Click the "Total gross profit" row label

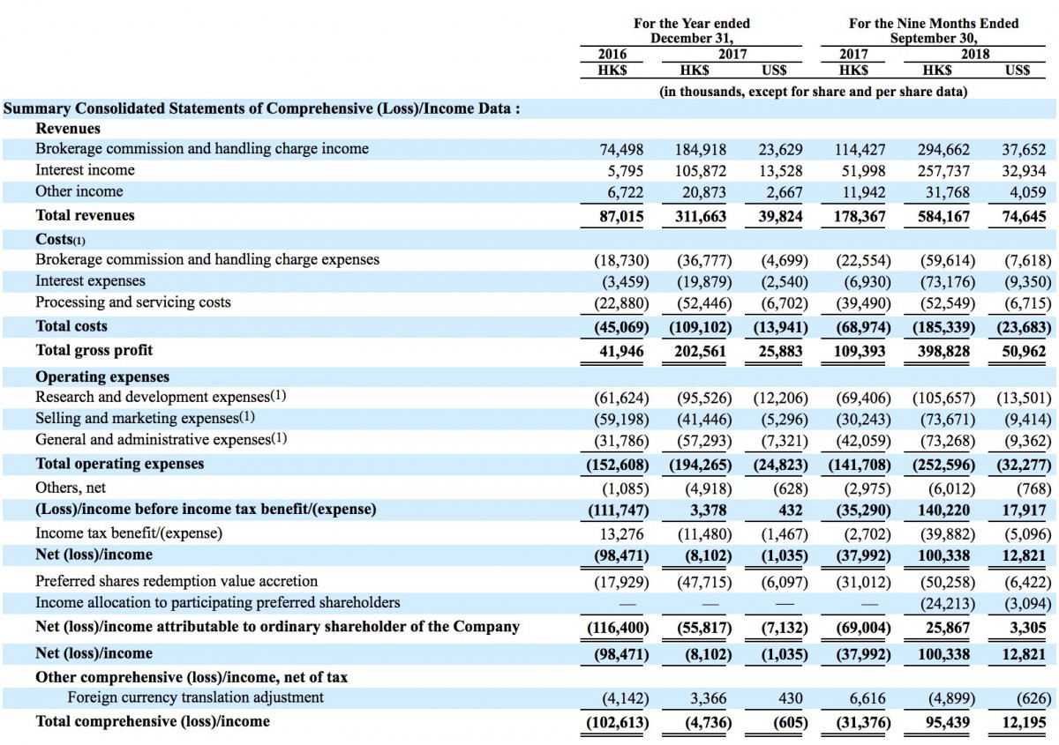point(94,350)
